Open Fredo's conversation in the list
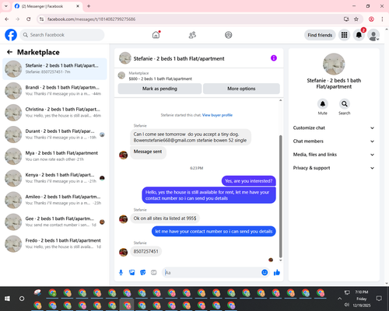This screenshot has width=389, height=311. (54, 243)
